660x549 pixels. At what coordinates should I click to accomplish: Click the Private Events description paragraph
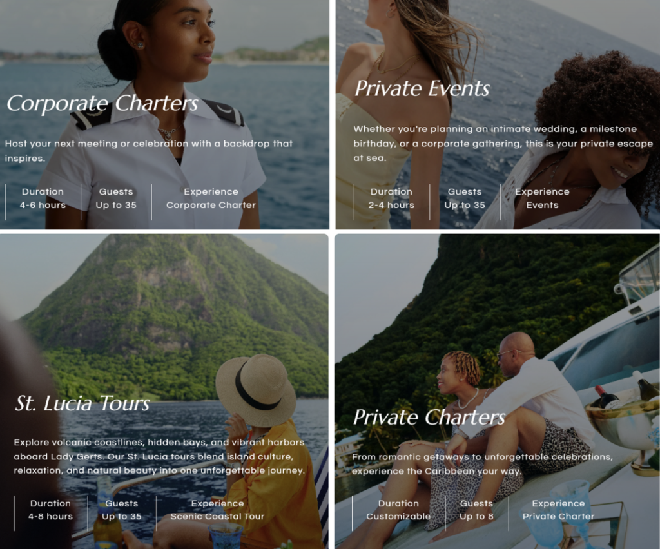pyautogui.click(x=503, y=144)
